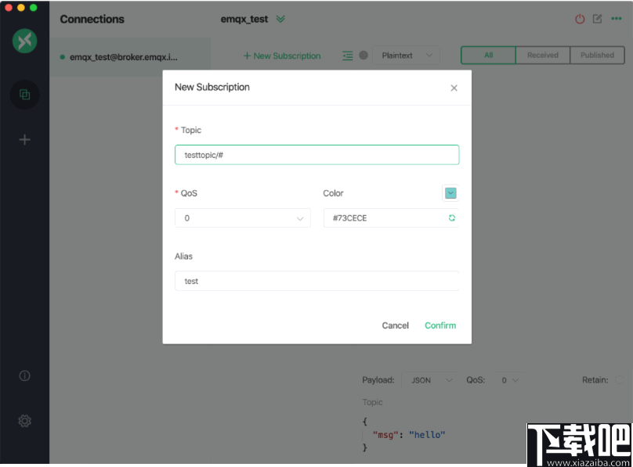The image size is (633, 467).
Task: Confirm the new subscription
Action: point(439,325)
